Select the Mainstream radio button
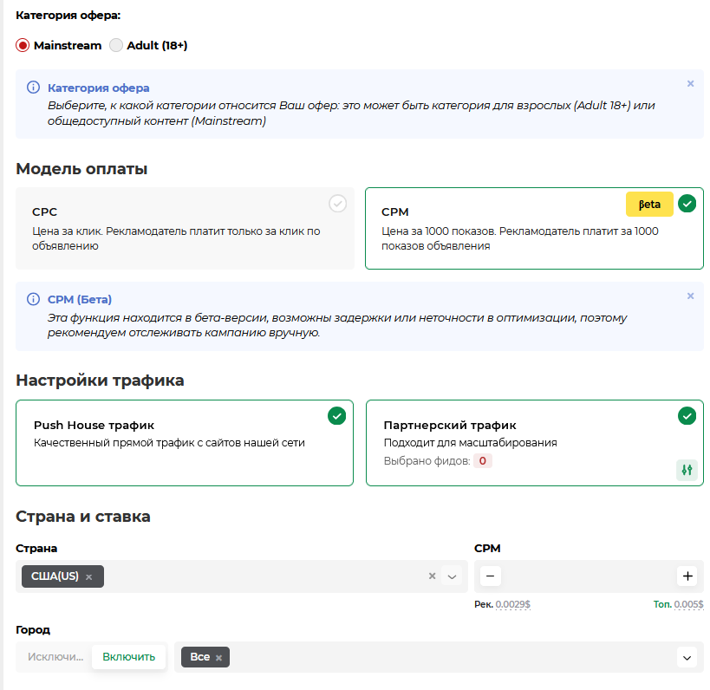This screenshot has height=690, width=710. (23, 45)
